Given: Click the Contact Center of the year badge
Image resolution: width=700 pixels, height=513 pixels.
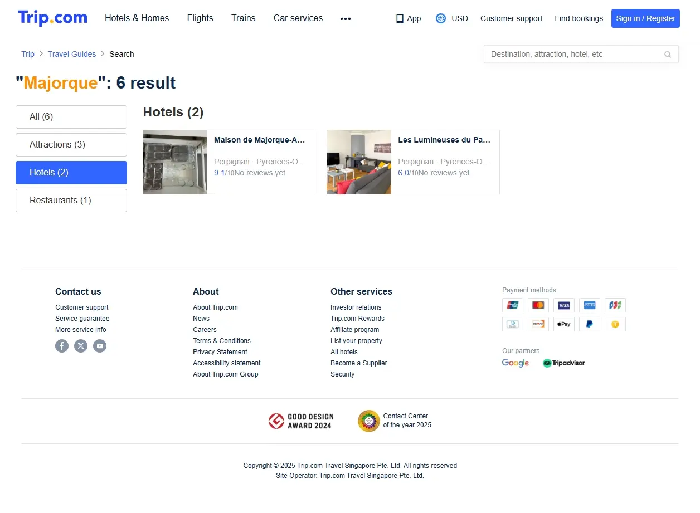Looking at the screenshot, I should click(395, 421).
